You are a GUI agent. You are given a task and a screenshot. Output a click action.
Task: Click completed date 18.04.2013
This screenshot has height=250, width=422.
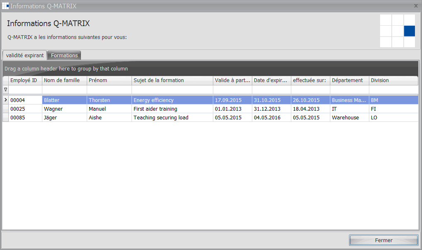coord(310,109)
